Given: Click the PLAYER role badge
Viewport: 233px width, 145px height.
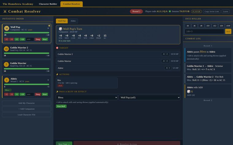Looking at the screenshot, I should (x=196, y=11).
